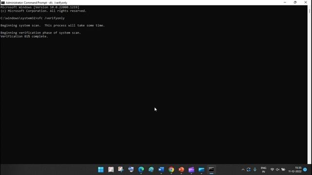Image resolution: width=312 pixels, height=175 pixels.
Task: Open the ENG IN language switcher
Action: (263, 170)
